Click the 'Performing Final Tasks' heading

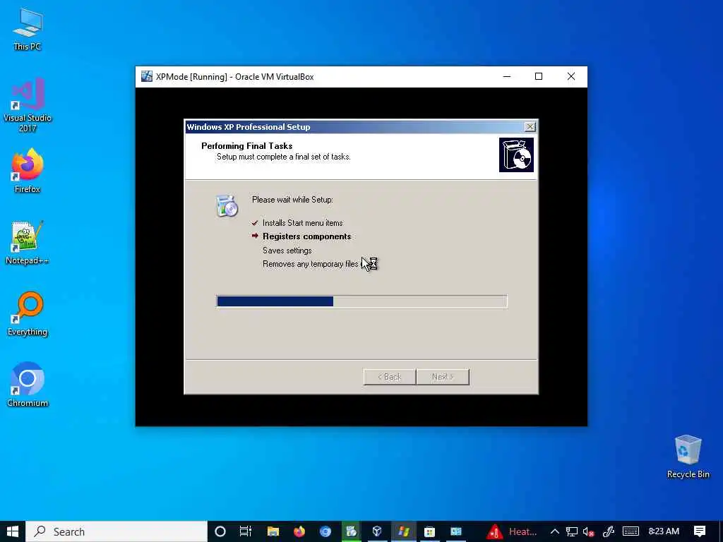(x=246, y=145)
